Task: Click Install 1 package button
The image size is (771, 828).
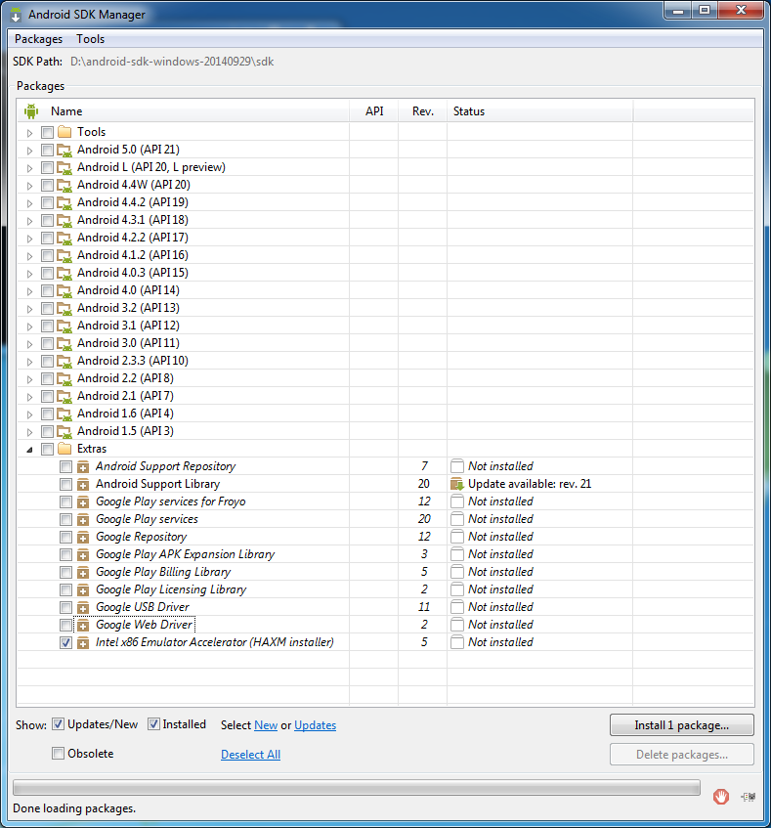Action: coord(682,725)
